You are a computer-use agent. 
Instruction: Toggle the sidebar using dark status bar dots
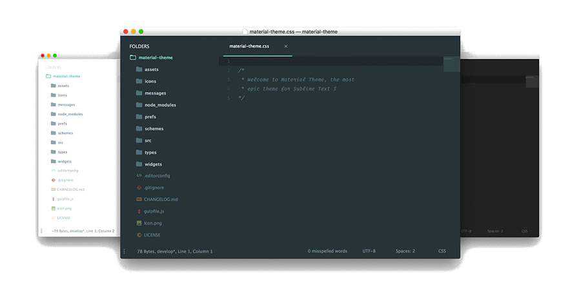(x=125, y=251)
